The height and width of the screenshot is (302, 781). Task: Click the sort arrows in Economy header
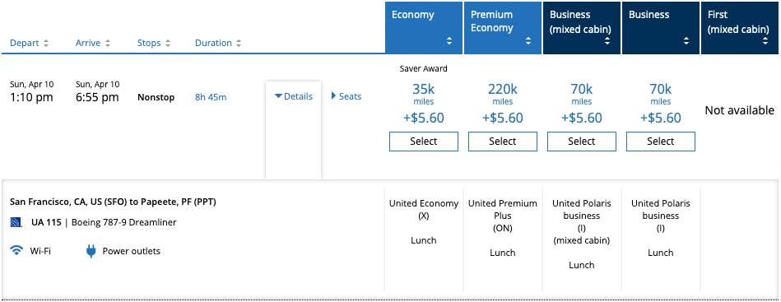click(x=449, y=41)
